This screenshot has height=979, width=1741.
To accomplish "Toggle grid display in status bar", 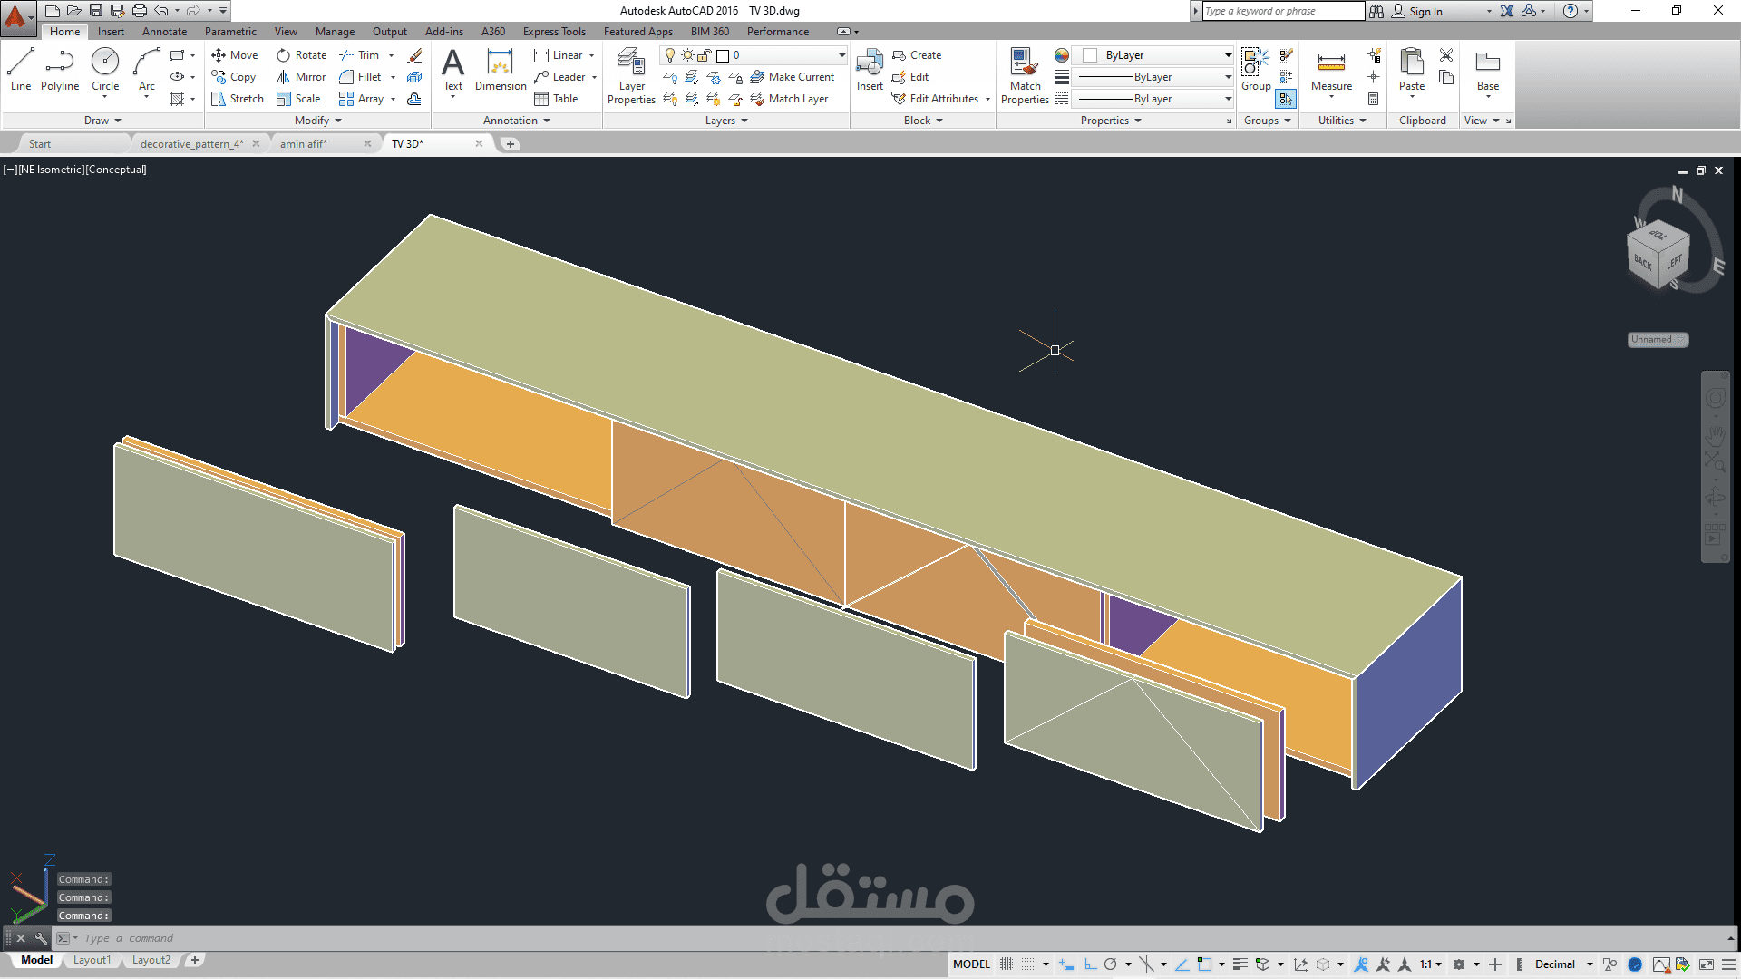I will (x=1007, y=964).
